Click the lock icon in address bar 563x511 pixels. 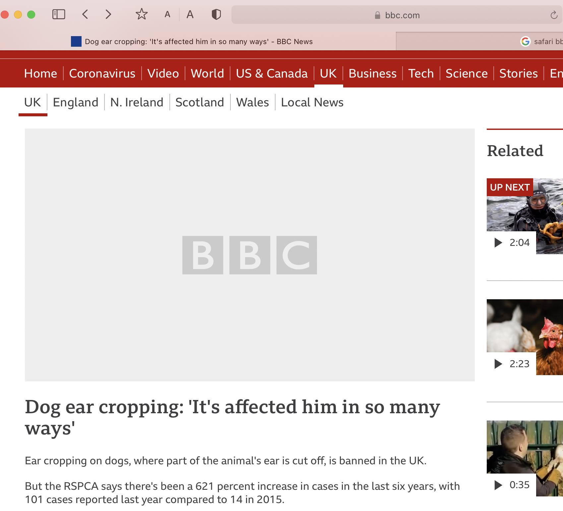pos(377,15)
